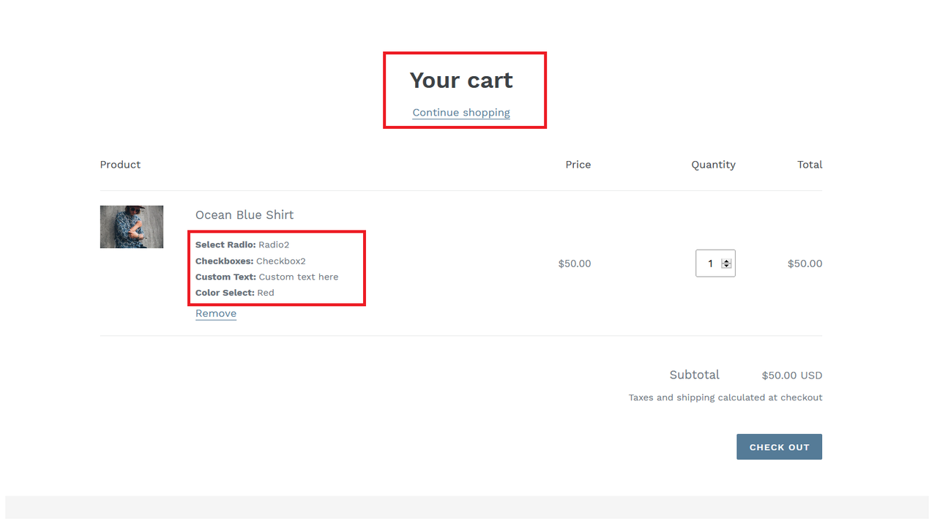Click the taxes and shipping notice text

click(725, 397)
